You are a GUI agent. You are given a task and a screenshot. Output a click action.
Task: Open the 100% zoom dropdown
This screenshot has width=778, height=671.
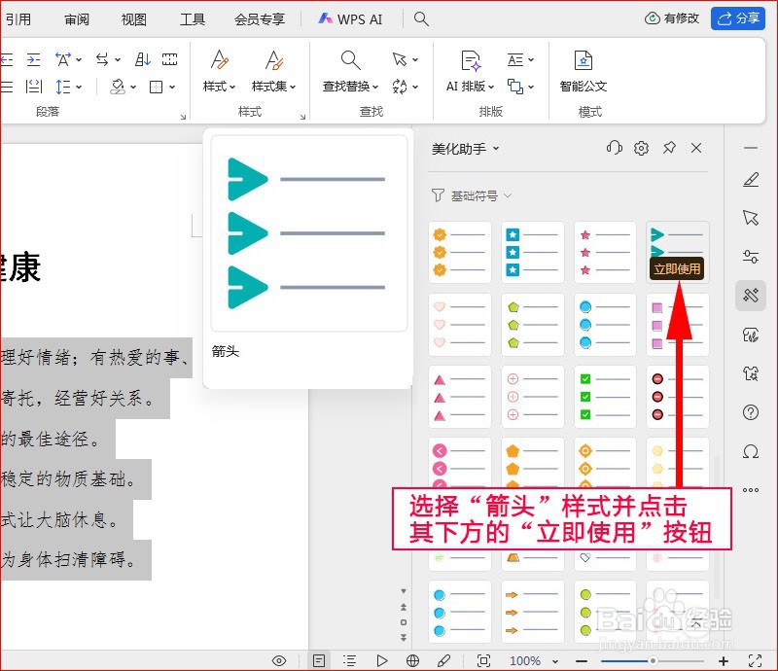coord(533,657)
